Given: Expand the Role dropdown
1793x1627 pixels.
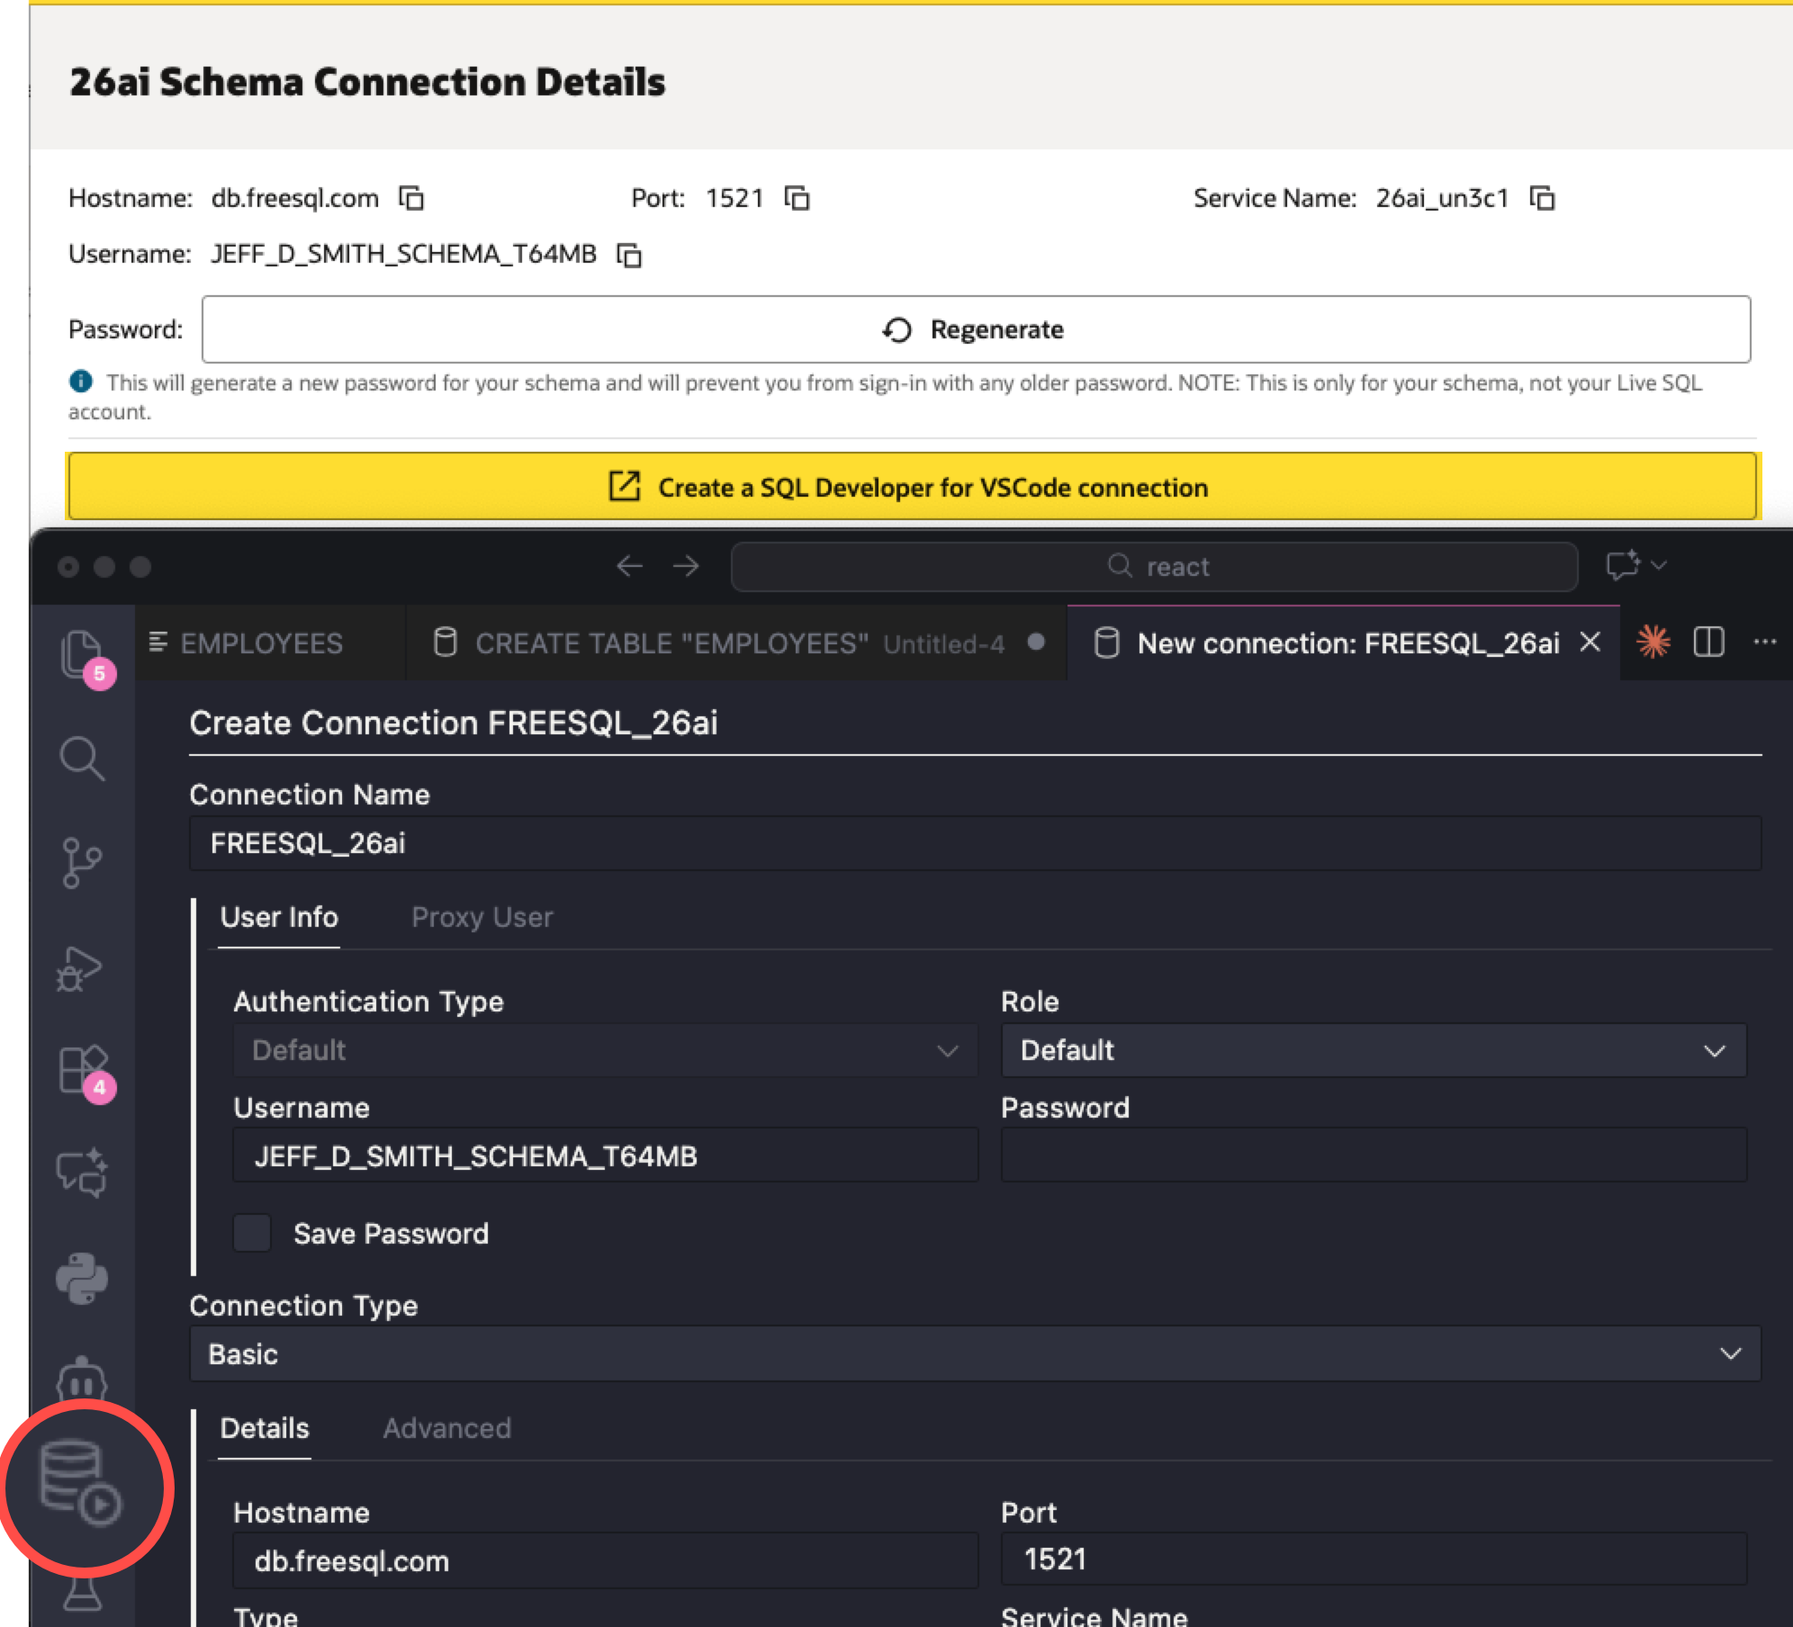Looking at the screenshot, I should [1374, 1050].
